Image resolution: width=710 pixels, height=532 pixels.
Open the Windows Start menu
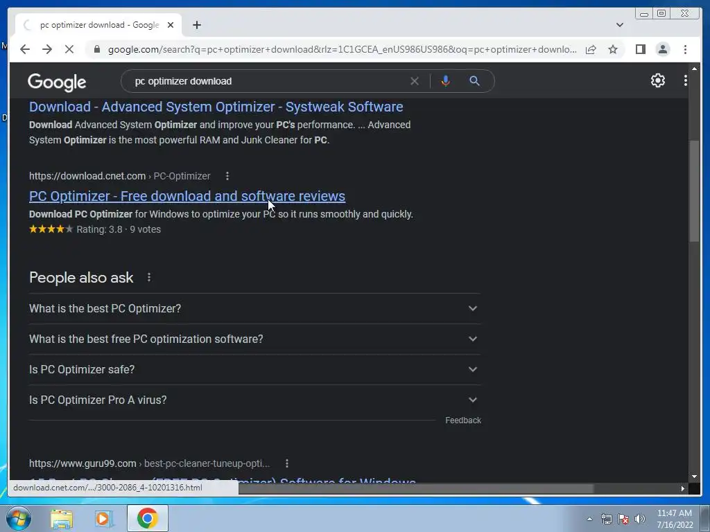pos(17,518)
